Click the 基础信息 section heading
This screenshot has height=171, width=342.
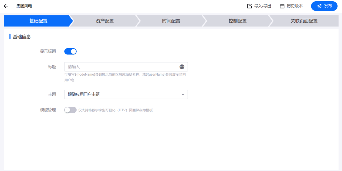click(22, 37)
